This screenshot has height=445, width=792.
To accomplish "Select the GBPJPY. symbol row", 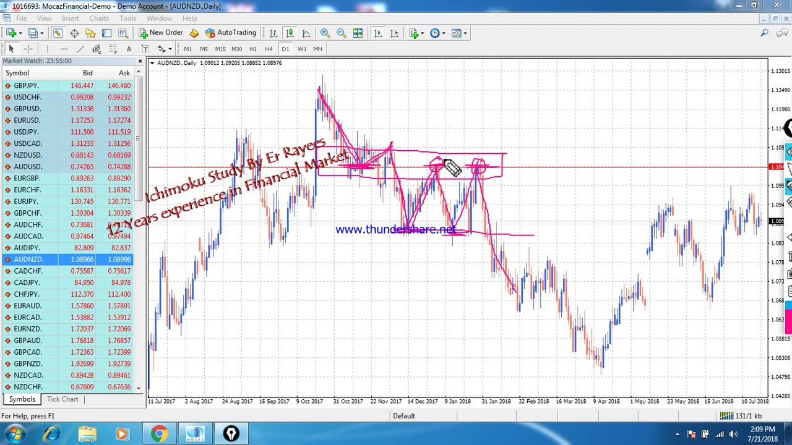I will (x=67, y=86).
